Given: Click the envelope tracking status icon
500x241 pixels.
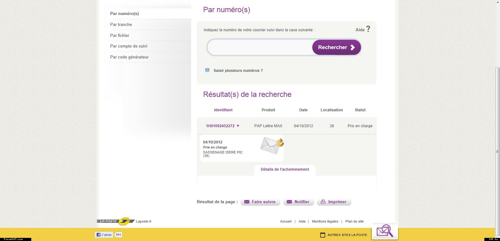Looking at the screenshot, I should pyautogui.click(x=272, y=145).
